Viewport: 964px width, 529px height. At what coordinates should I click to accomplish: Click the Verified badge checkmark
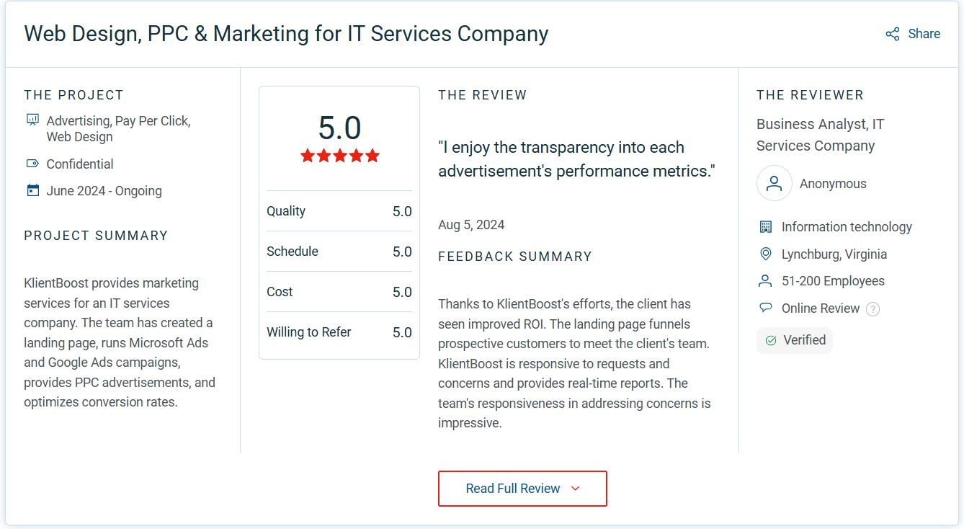[x=772, y=339]
